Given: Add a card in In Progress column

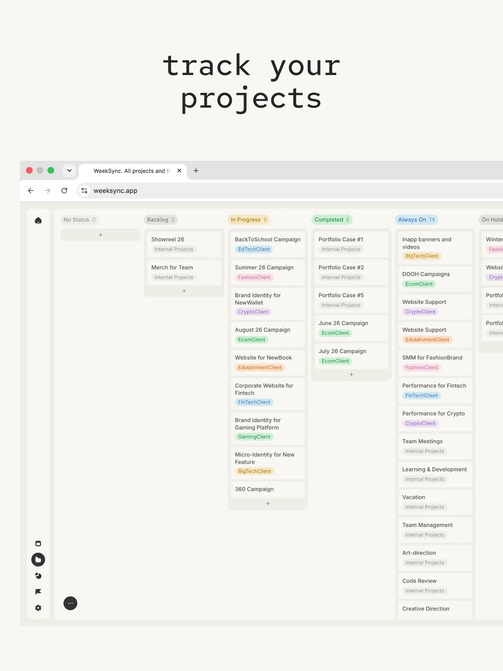Looking at the screenshot, I should [268, 504].
